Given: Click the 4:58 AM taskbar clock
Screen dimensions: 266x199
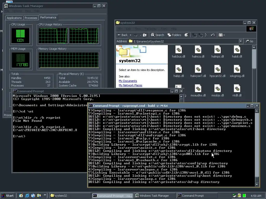Looking at the screenshot, I should coord(256,196).
